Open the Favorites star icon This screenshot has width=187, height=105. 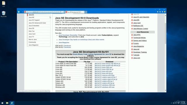pos(160,12)
